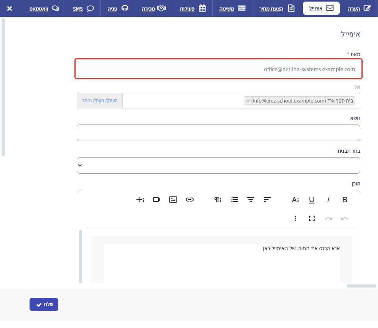
Task: Toggle bold formatting in the editor
Action: [345, 200]
